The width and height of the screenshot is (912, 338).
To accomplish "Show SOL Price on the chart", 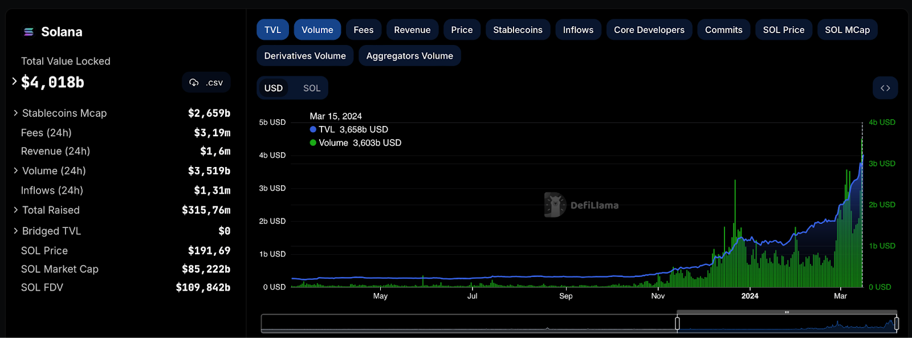I will (x=784, y=30).
